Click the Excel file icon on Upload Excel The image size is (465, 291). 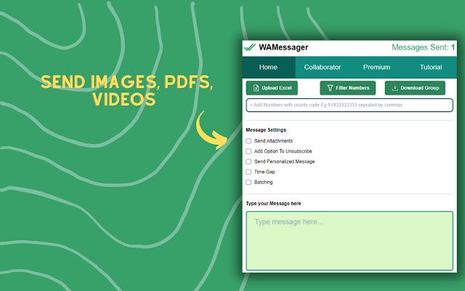[x=256, y=88]
